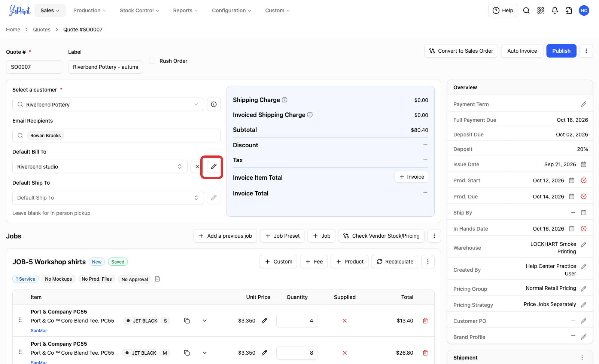The image size is (599, 364).
Task: Open the Configuration menu
Action: pos(231,10)
